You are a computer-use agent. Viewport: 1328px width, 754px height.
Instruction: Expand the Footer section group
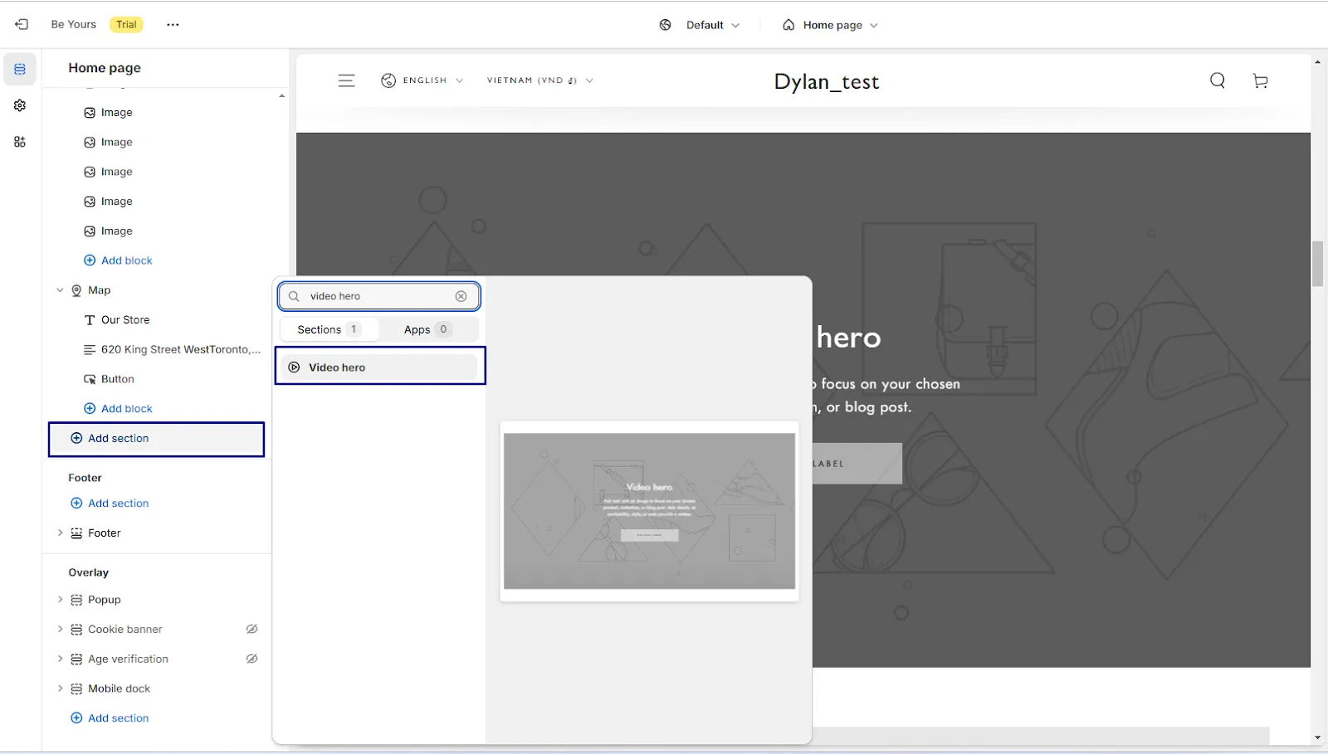[60, 533]
